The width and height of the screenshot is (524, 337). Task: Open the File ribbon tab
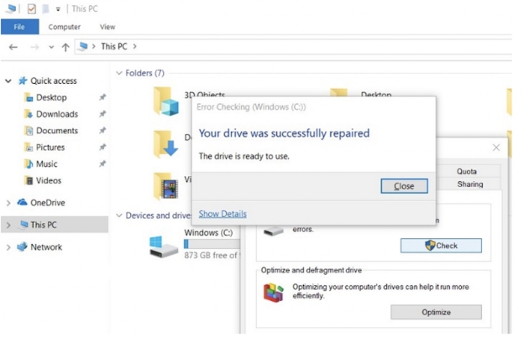coord(19,27)
